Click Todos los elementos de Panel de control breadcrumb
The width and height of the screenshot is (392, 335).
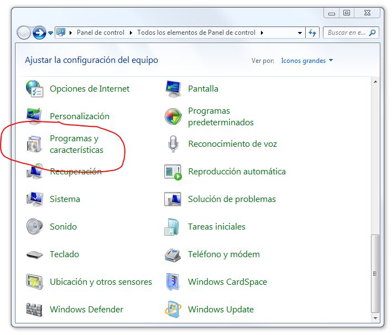[x=196, y=33]
